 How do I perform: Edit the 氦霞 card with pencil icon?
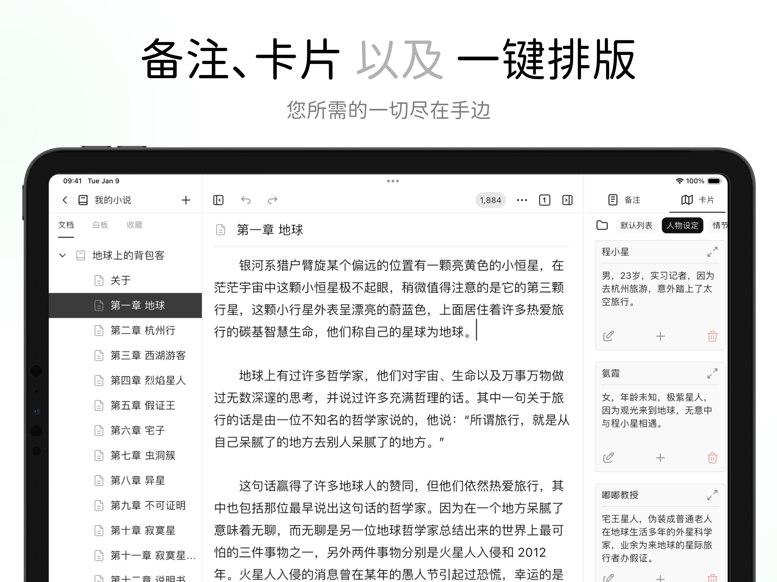click(608, 458)
